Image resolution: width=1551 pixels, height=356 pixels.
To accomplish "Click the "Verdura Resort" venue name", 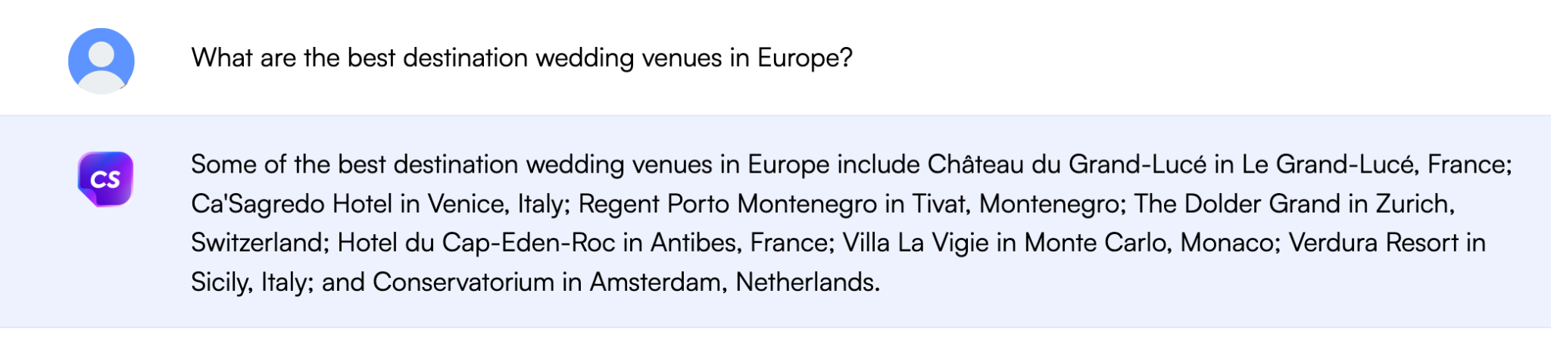I will click(x=1373, y=242).
